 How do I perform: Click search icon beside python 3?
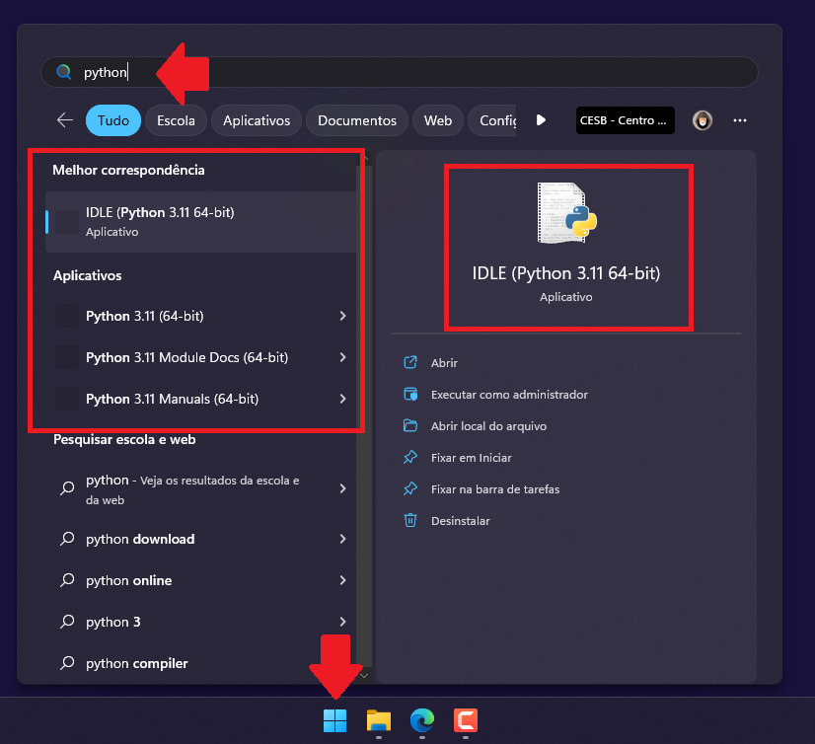[x=67, y=622]
